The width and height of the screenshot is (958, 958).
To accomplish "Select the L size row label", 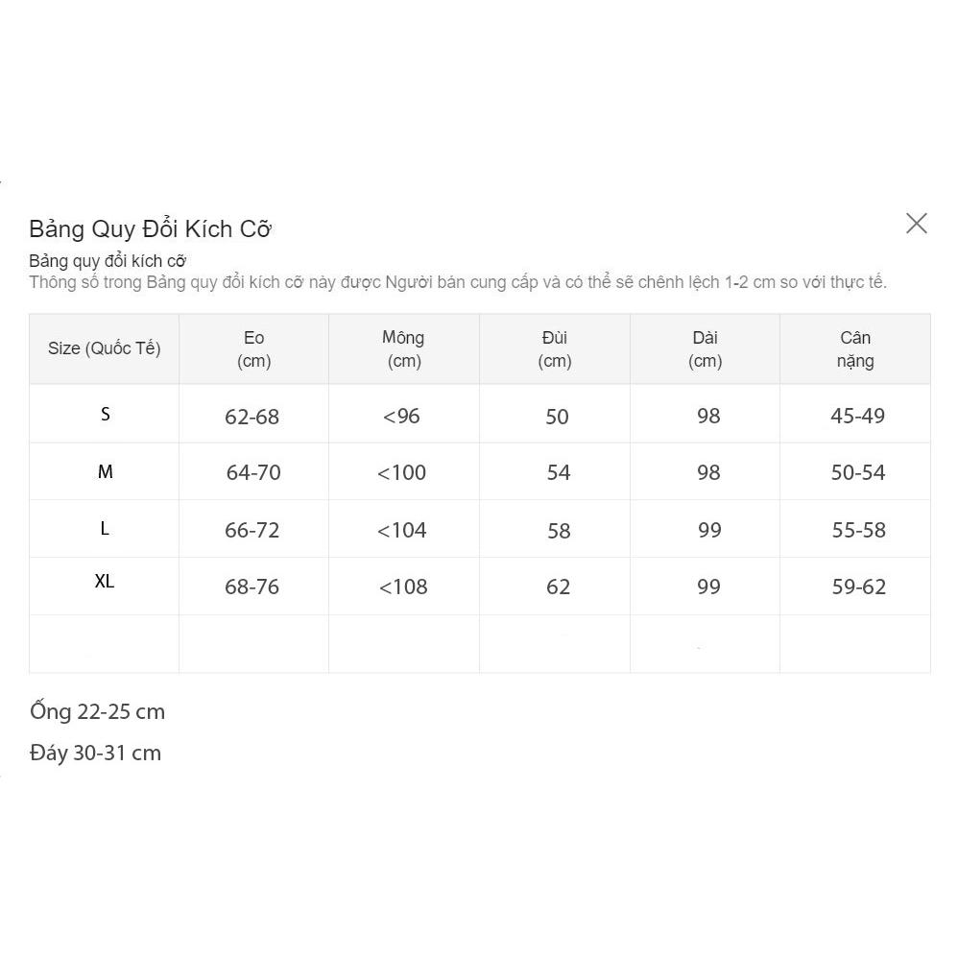I will tap(104, 529).
